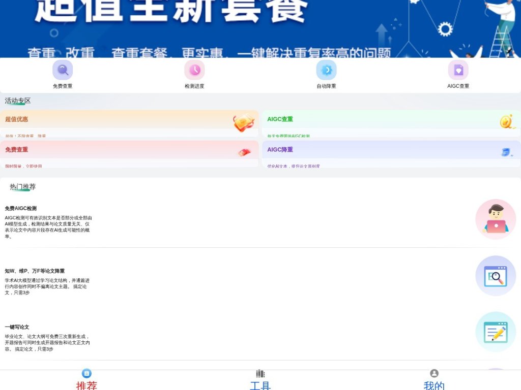Open 检测进度 via its clock icon
The image size is (521, 390).
pyautogui.click(x=194, y=70)
